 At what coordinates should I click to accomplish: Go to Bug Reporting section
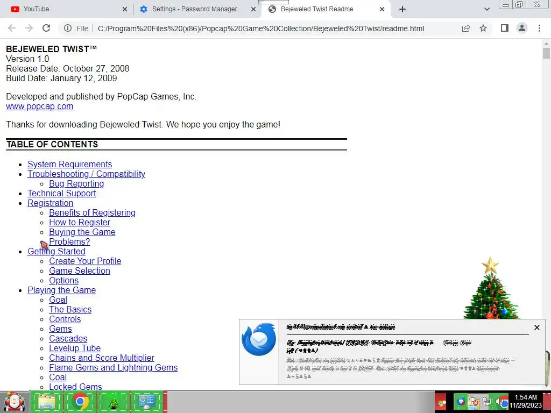(x=76, y=184)
